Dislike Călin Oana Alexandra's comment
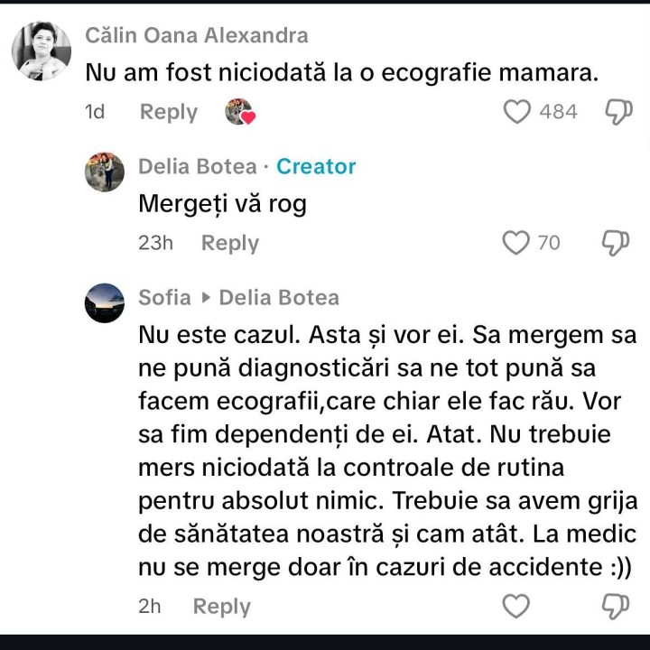 pos(617,112)
